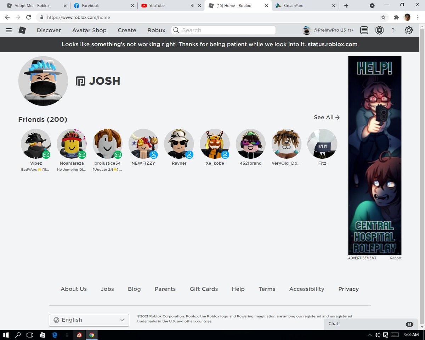Open the Chrome taskbar icon
This screenshot has height=340, width=425.
91,335
